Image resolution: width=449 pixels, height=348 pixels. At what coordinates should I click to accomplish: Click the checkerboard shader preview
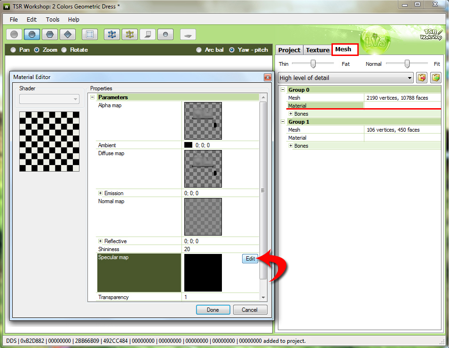pyautogui.click(x=49, y=142)
